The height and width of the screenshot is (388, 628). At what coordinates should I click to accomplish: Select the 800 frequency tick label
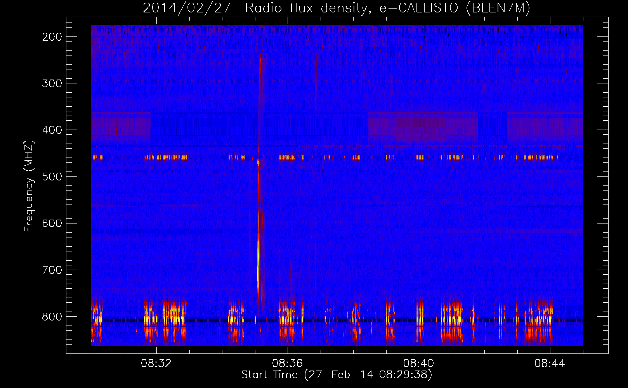click(52, 317)
